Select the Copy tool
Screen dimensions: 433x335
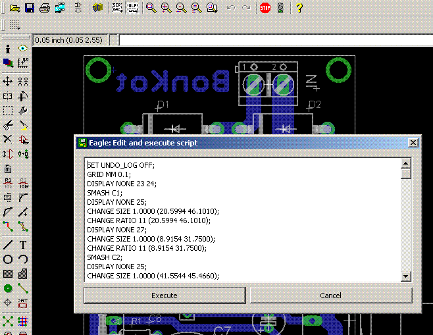pos(23,82)
